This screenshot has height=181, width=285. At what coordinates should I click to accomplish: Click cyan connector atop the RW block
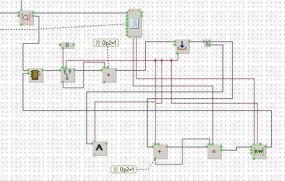click(254, 144)
